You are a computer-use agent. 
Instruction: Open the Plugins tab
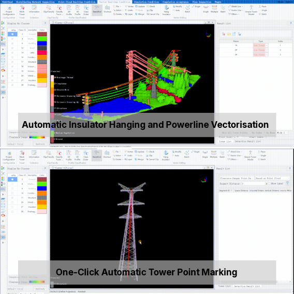[218, 2]
